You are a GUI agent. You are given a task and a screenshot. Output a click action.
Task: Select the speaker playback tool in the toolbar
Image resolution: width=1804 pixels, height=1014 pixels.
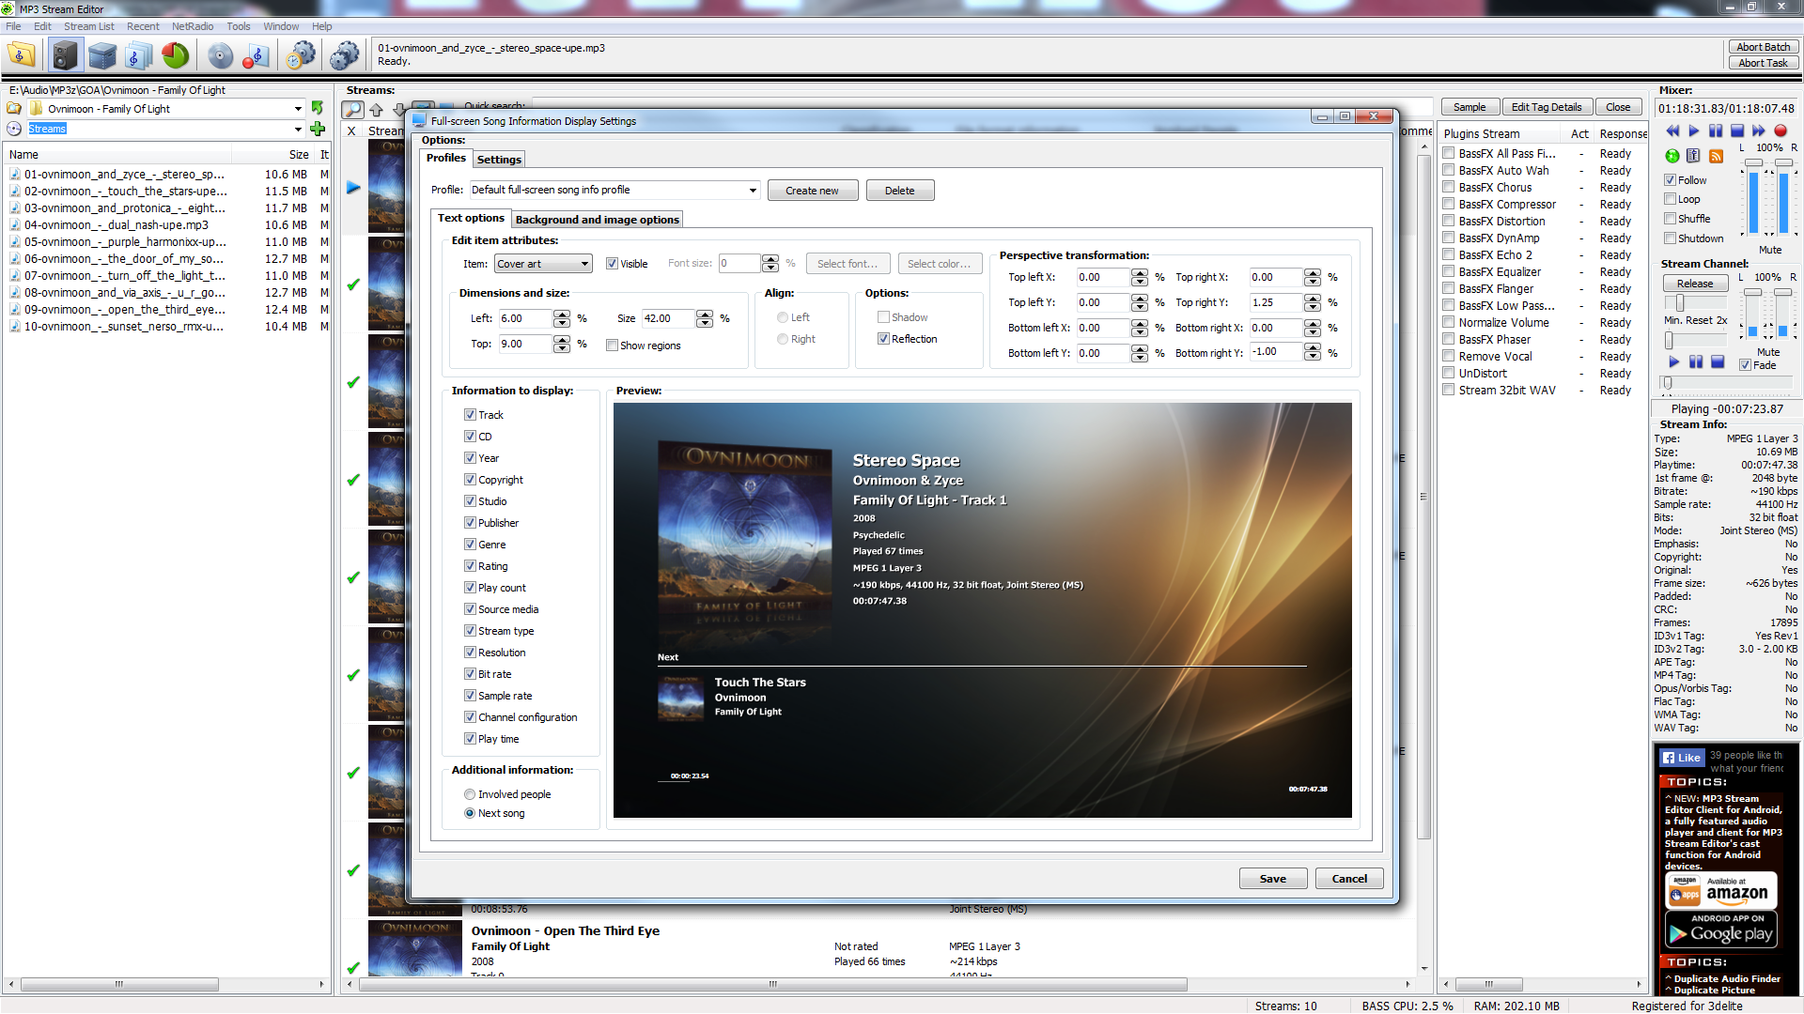tap(65, 55)
